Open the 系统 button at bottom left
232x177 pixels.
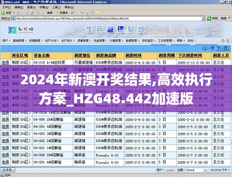8,170
